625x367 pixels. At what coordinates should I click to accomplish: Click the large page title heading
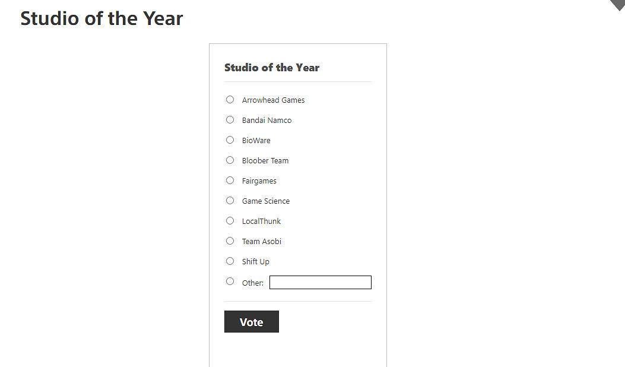[101, 18]
